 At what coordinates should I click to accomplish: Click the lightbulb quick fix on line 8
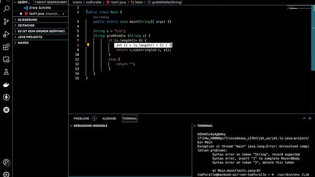click(88, 45)
